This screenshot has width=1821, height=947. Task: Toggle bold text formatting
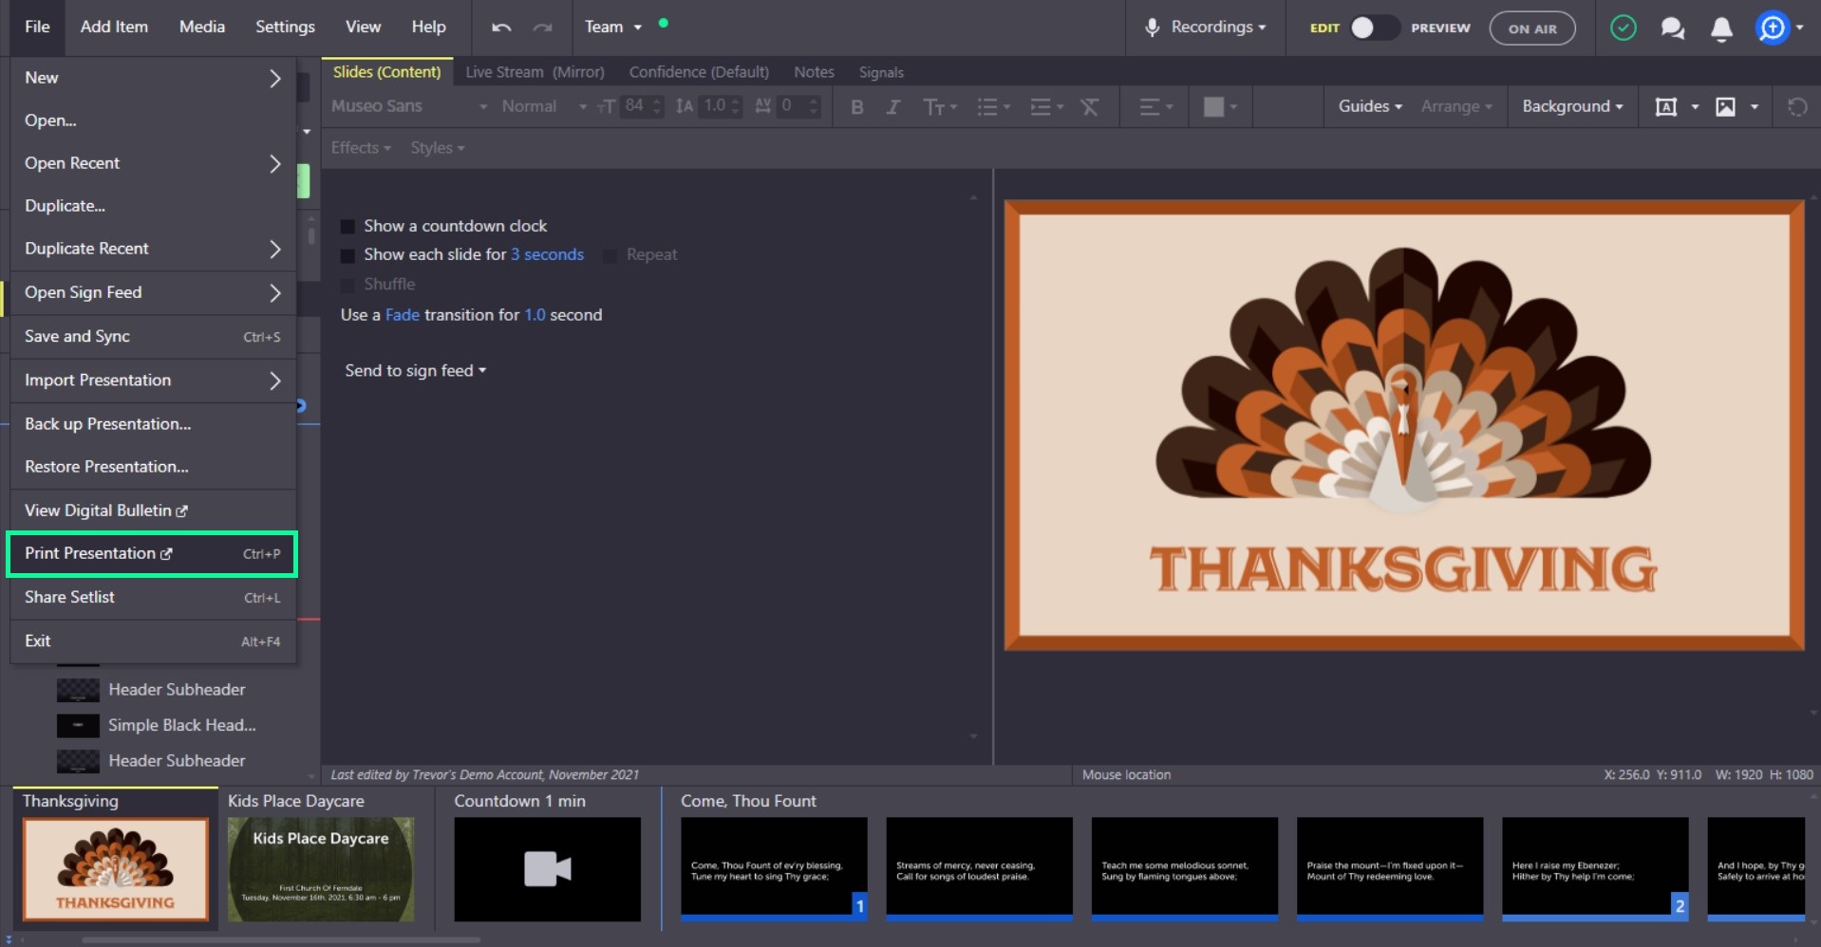point(857,107)
